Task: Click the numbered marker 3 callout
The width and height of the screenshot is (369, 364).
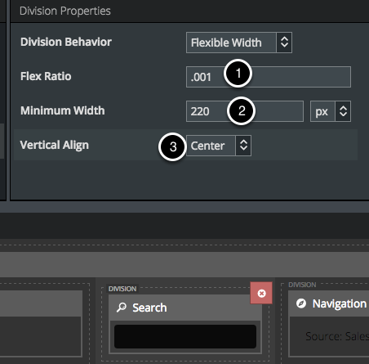Action: (x=173, y=147)
